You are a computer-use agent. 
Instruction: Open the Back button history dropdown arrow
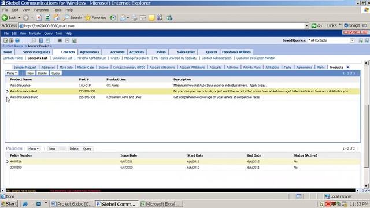tap(19, 18)
